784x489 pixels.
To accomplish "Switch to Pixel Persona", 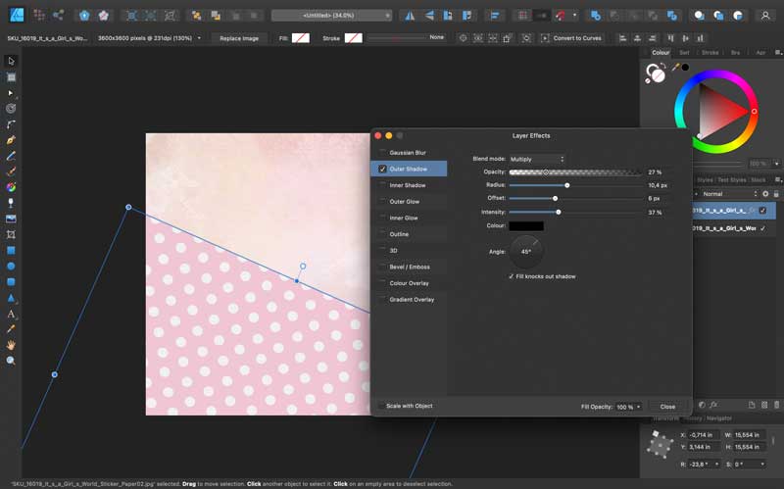I will [x=39, y=15].
